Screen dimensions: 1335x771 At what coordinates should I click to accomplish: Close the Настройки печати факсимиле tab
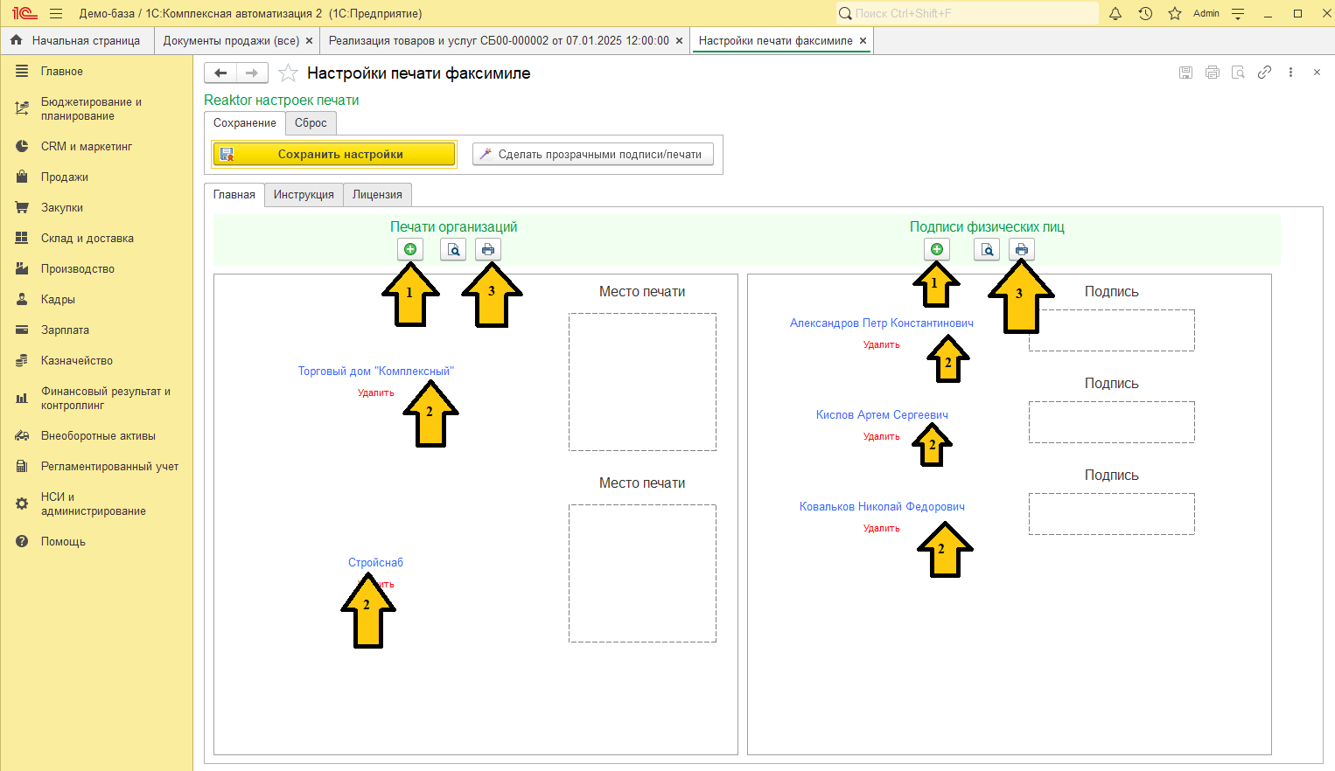(x=863, y=41)
